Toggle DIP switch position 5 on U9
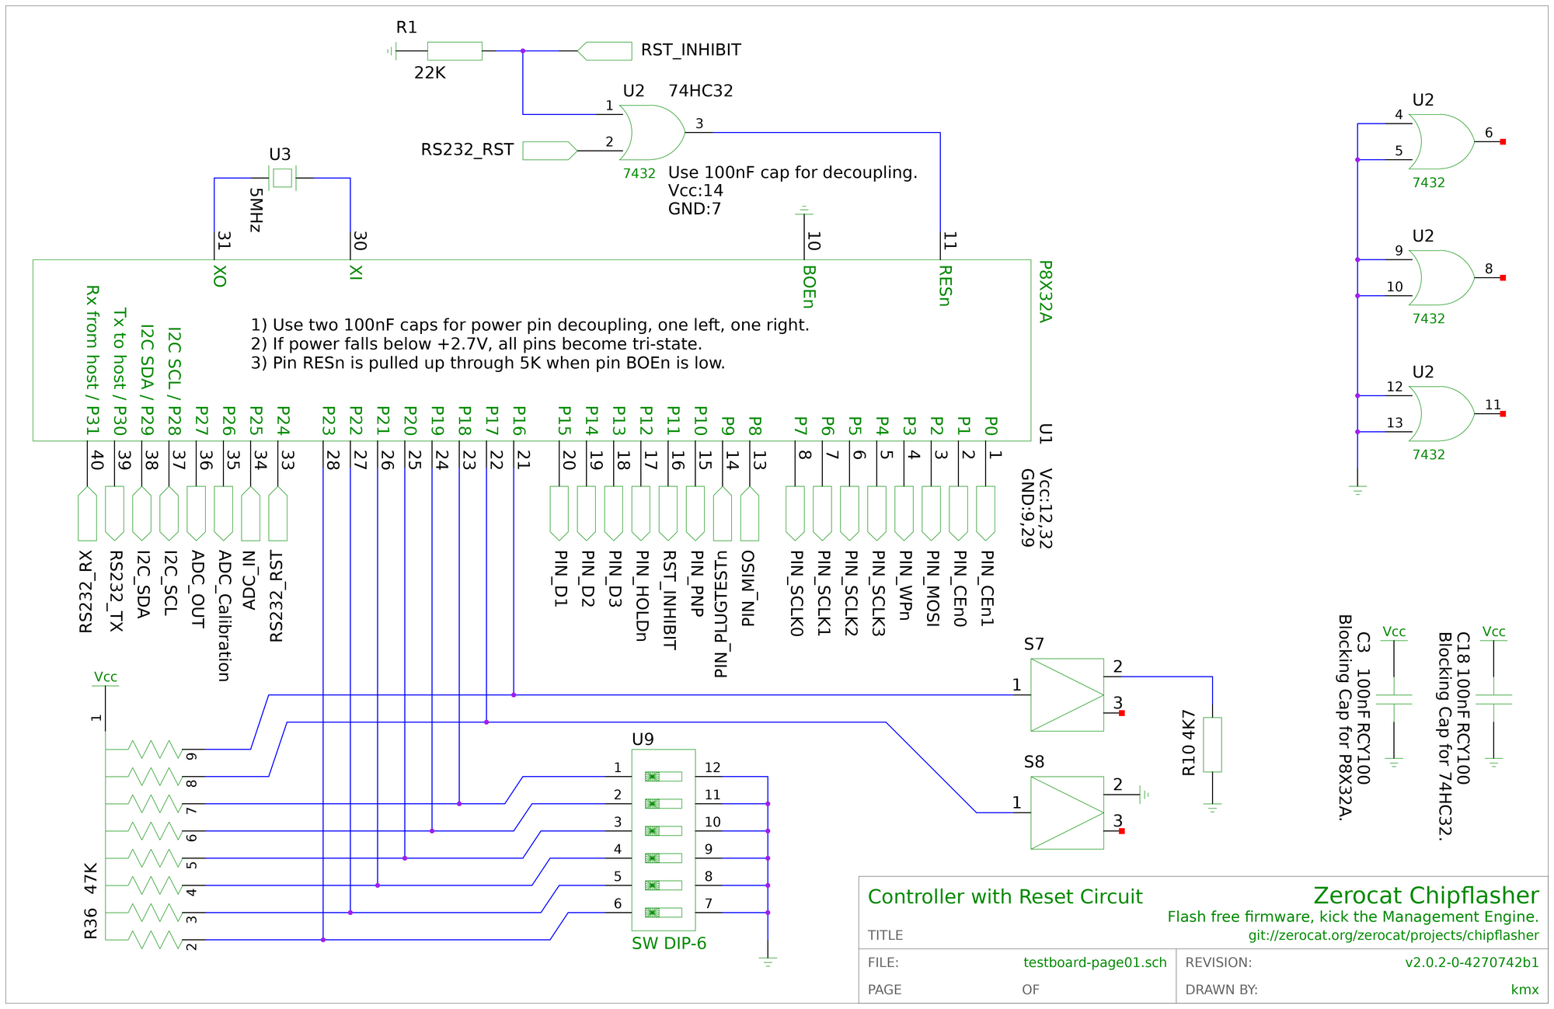The height and width of the screenshot is (1009, 1554). [x=664, y=885]
